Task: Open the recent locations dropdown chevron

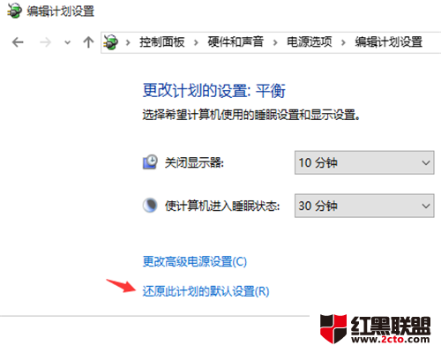Action: pyautogui.click(x=68, y=42)
